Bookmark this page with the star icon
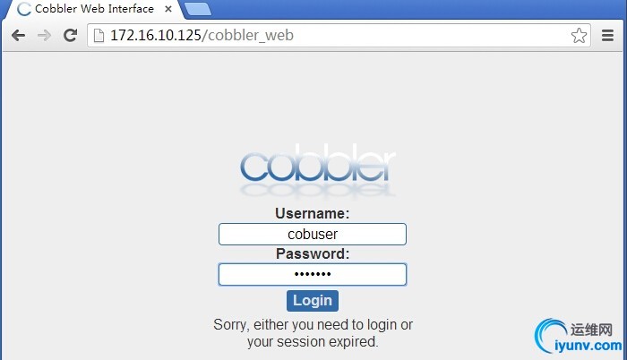Screen dimensions: 627x360 point(579,36)
